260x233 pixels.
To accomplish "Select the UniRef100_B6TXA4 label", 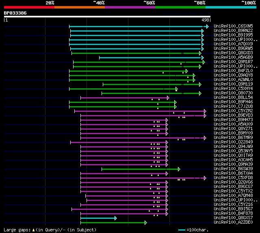I will pos(233,173).
